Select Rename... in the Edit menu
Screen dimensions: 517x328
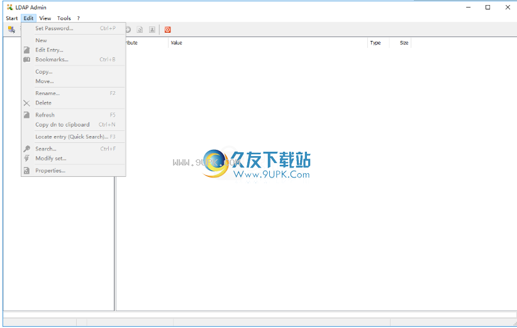click(x=74, y=93)
